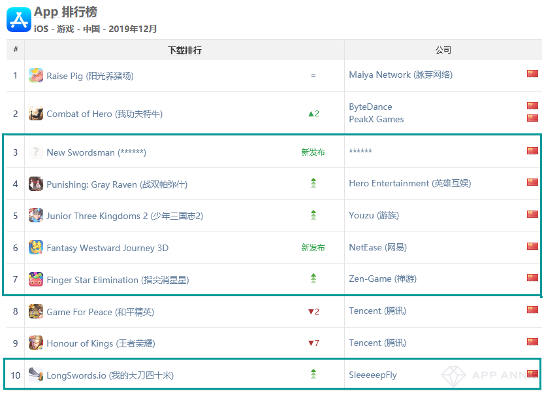Click the 公司 column header
The width and height of the screenshot is (544, 393).
[443, 50]
